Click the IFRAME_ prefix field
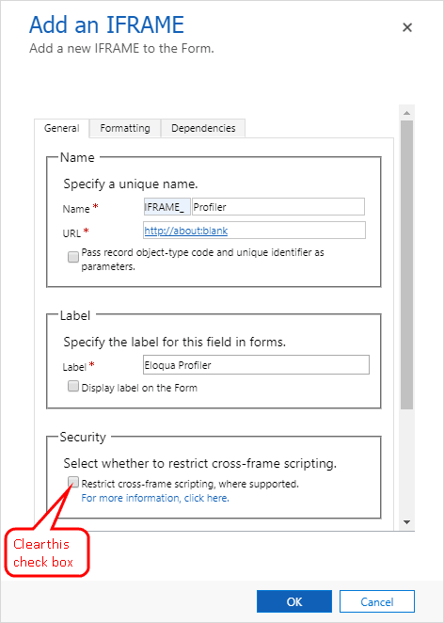The width and height of the screenshot is (444, 623). (x=166, y=207)
